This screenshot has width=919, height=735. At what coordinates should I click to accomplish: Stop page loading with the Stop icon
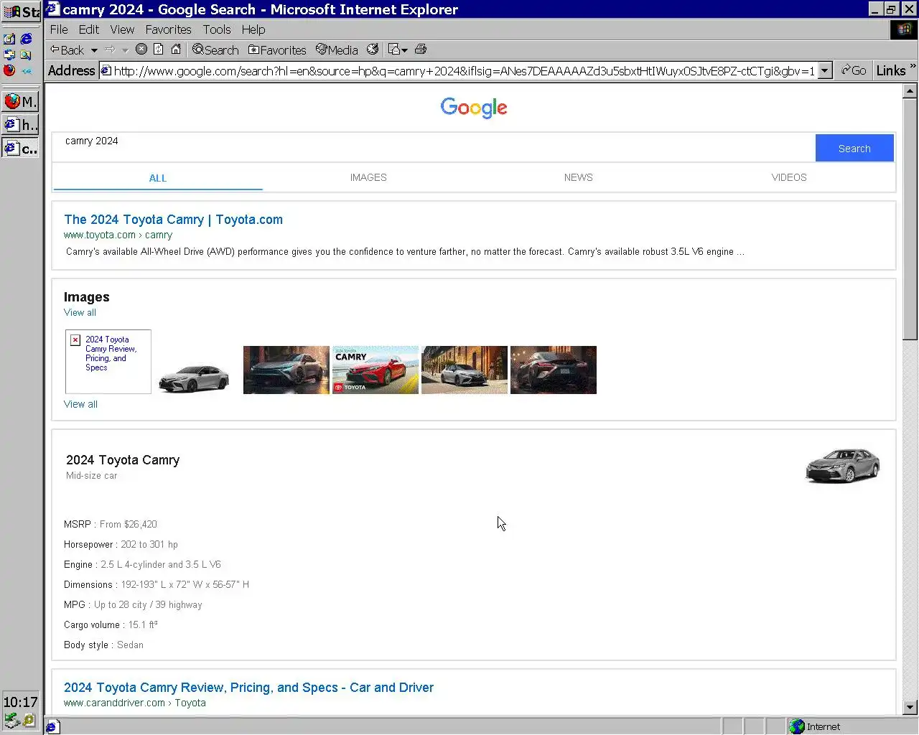[x=141, y=49]
